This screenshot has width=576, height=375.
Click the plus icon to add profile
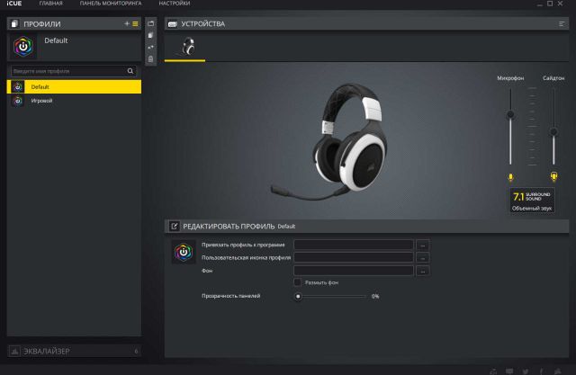127,23
